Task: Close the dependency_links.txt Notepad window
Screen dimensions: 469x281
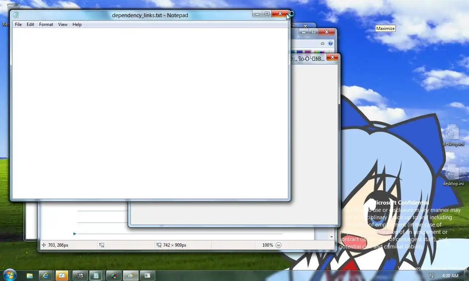Action: point(280,14)
